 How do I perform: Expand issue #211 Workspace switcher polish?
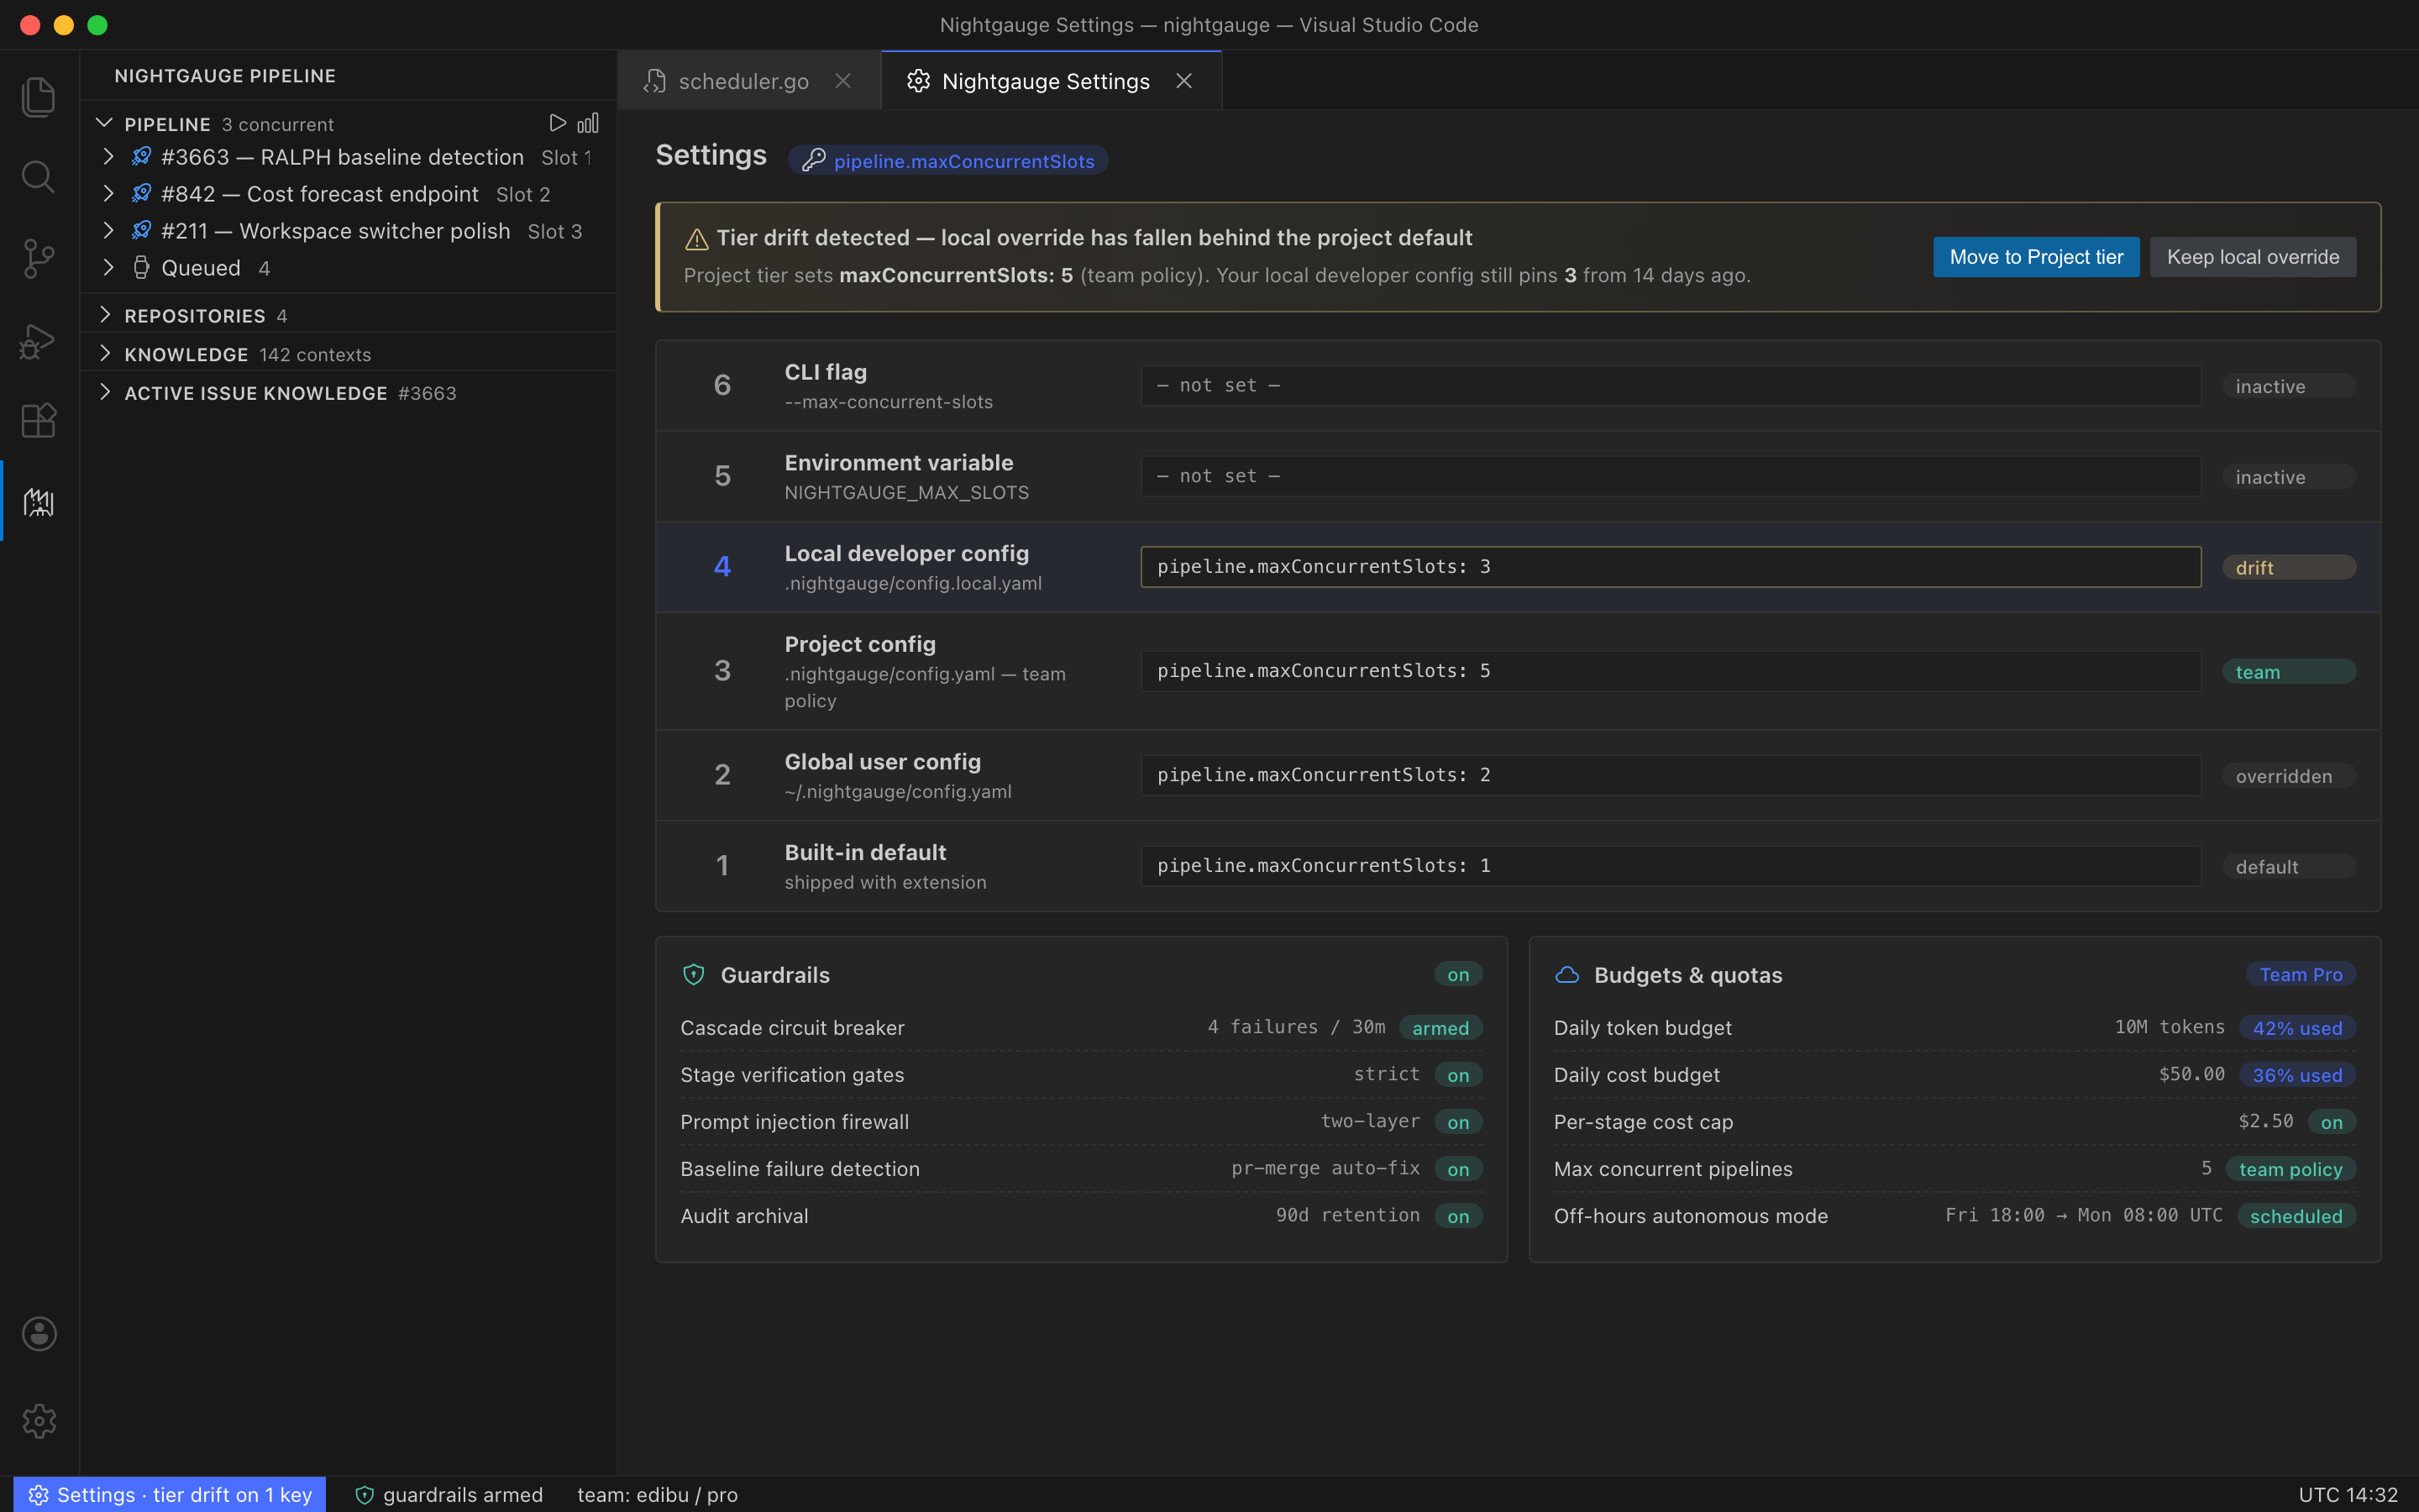point(108,230)
